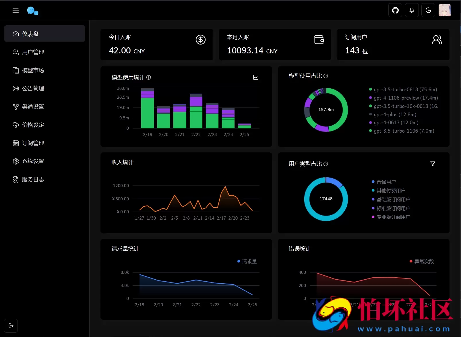
Task: Open 系统设置 from the sidebar
Action: (33, 161)
